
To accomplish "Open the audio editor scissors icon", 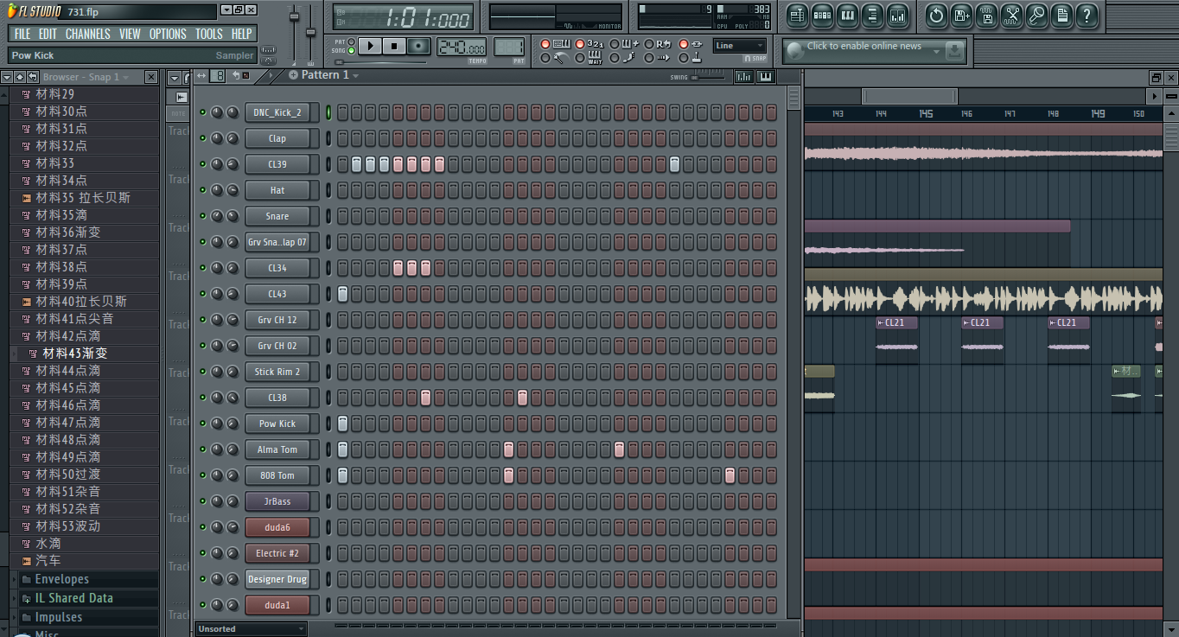I will point(1011,15).
